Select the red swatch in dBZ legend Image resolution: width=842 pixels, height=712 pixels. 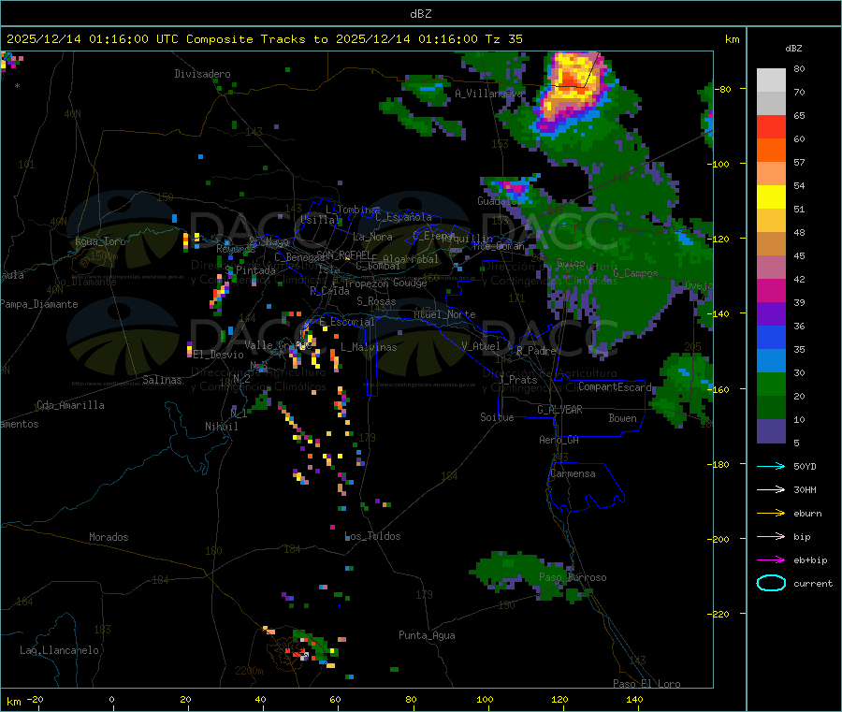click(x=771, y=126)
